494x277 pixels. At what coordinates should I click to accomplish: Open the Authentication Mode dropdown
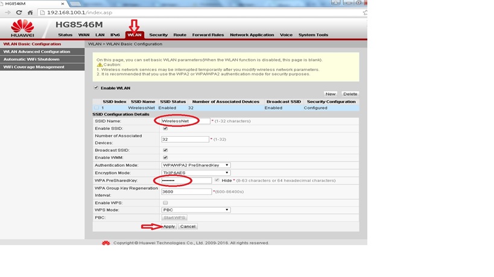[x=195, y=165]
